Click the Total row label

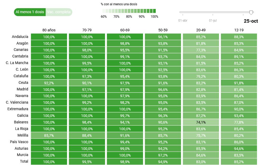coord(24,161)
